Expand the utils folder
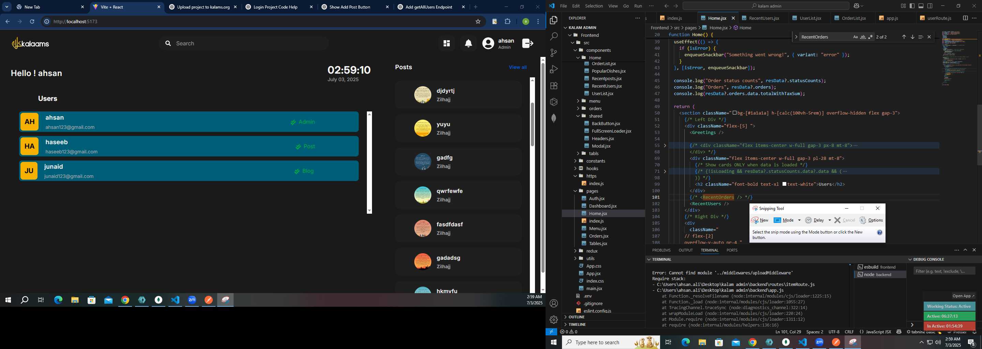This screenshot has height=349, width=982. 590,258
